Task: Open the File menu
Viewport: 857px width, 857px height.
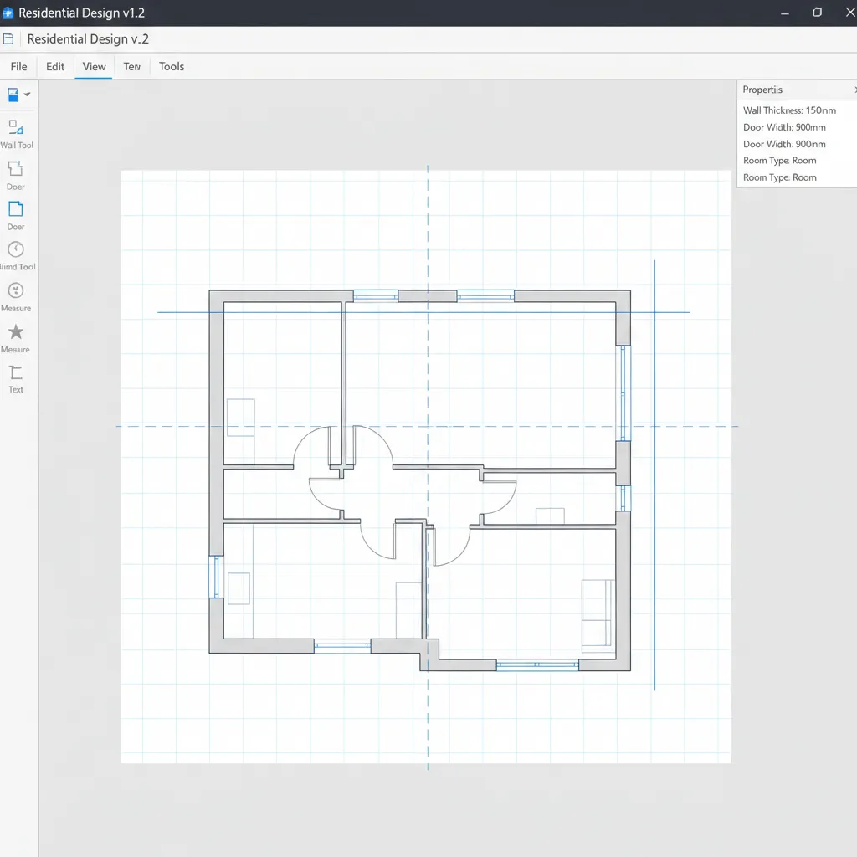Action: 18,66
